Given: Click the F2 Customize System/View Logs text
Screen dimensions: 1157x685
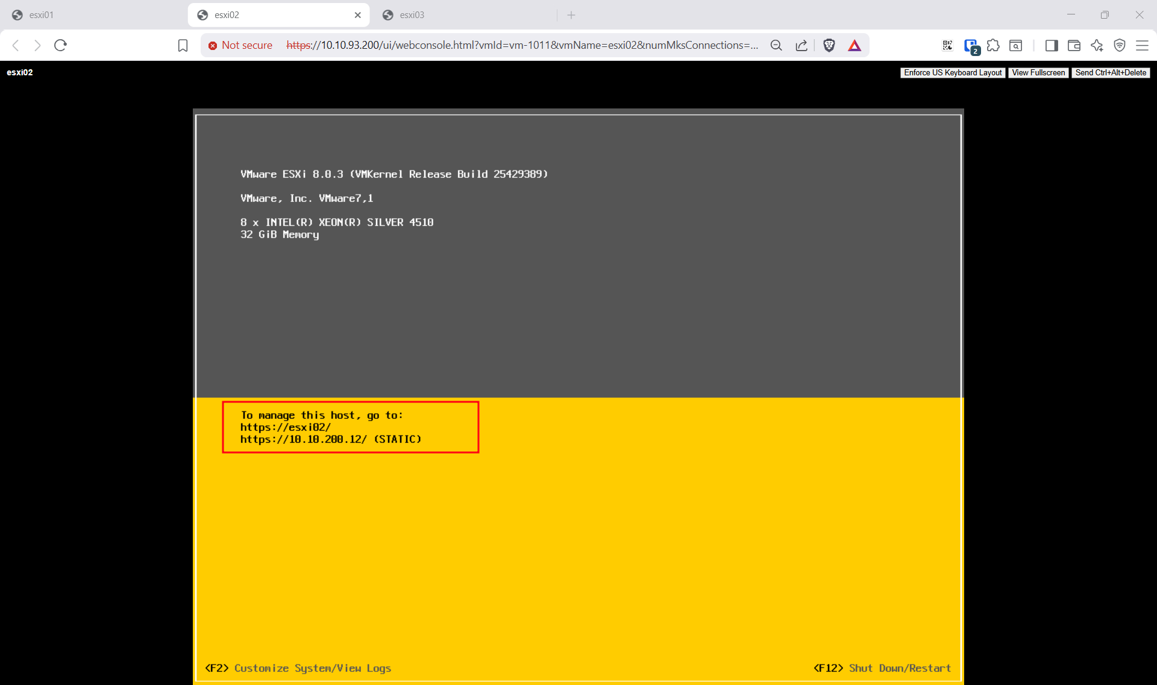Looking at the screenshot, I should pyautogui.click(x=298, y=668).
